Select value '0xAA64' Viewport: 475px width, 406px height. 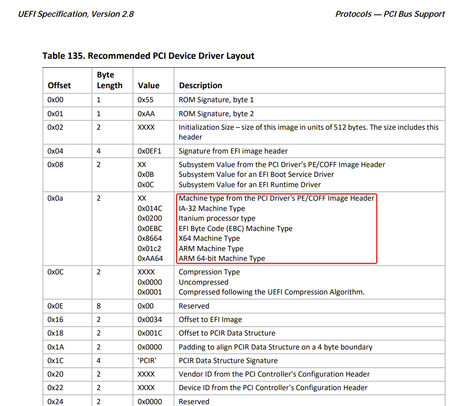pos(150,259)
